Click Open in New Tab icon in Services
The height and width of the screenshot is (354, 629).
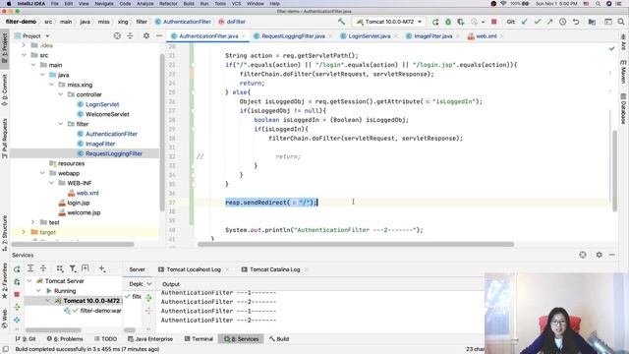(x=86, y=268)
